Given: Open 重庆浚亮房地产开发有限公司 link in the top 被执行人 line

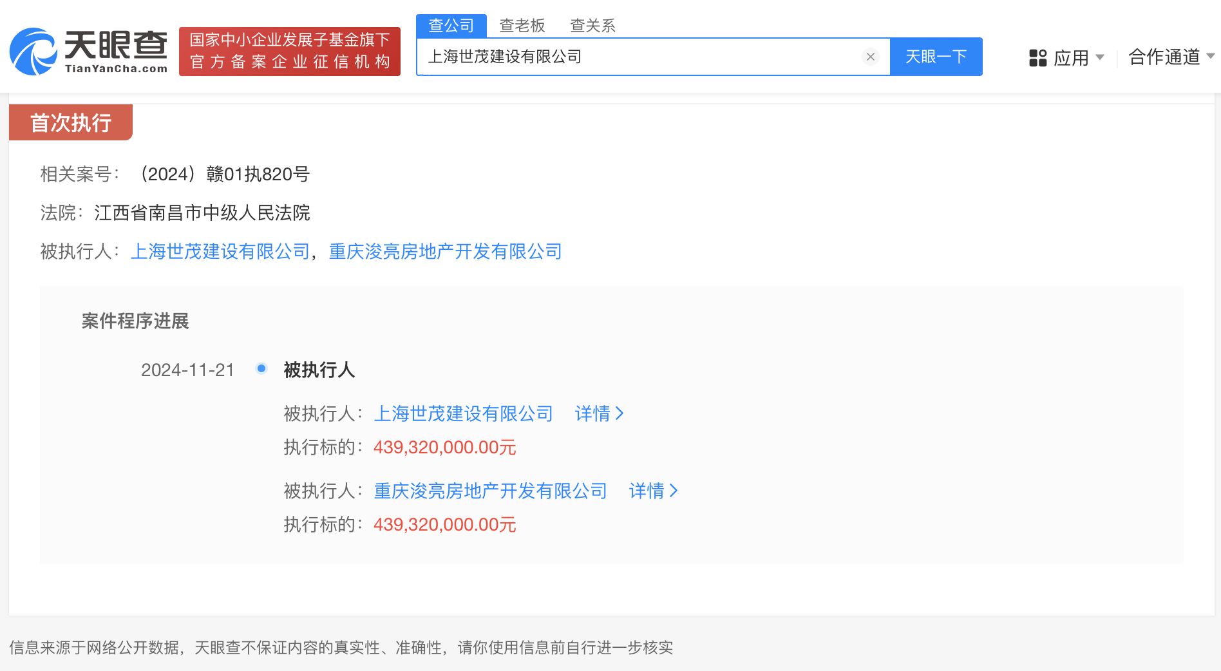Looking at the screenshot, I should [446, 251].
